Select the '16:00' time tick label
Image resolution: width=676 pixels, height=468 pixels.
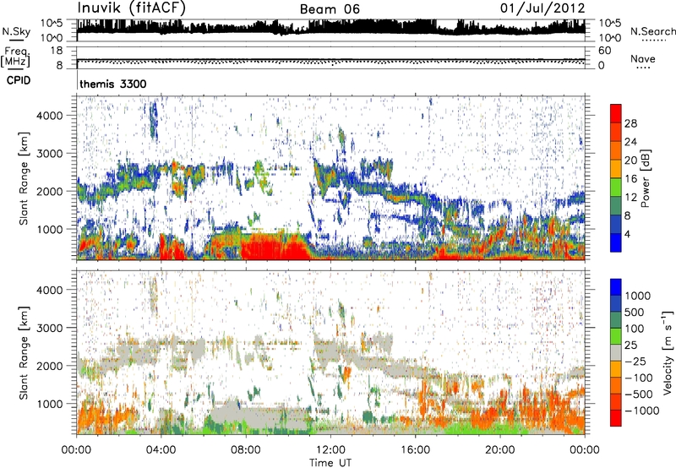(x=416, y=450)
